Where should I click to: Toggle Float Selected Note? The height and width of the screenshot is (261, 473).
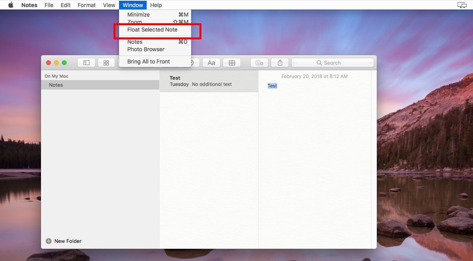(x=152, y=30)
